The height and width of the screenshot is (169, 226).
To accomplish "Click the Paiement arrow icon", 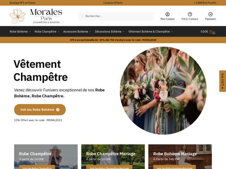I will 210,14.
